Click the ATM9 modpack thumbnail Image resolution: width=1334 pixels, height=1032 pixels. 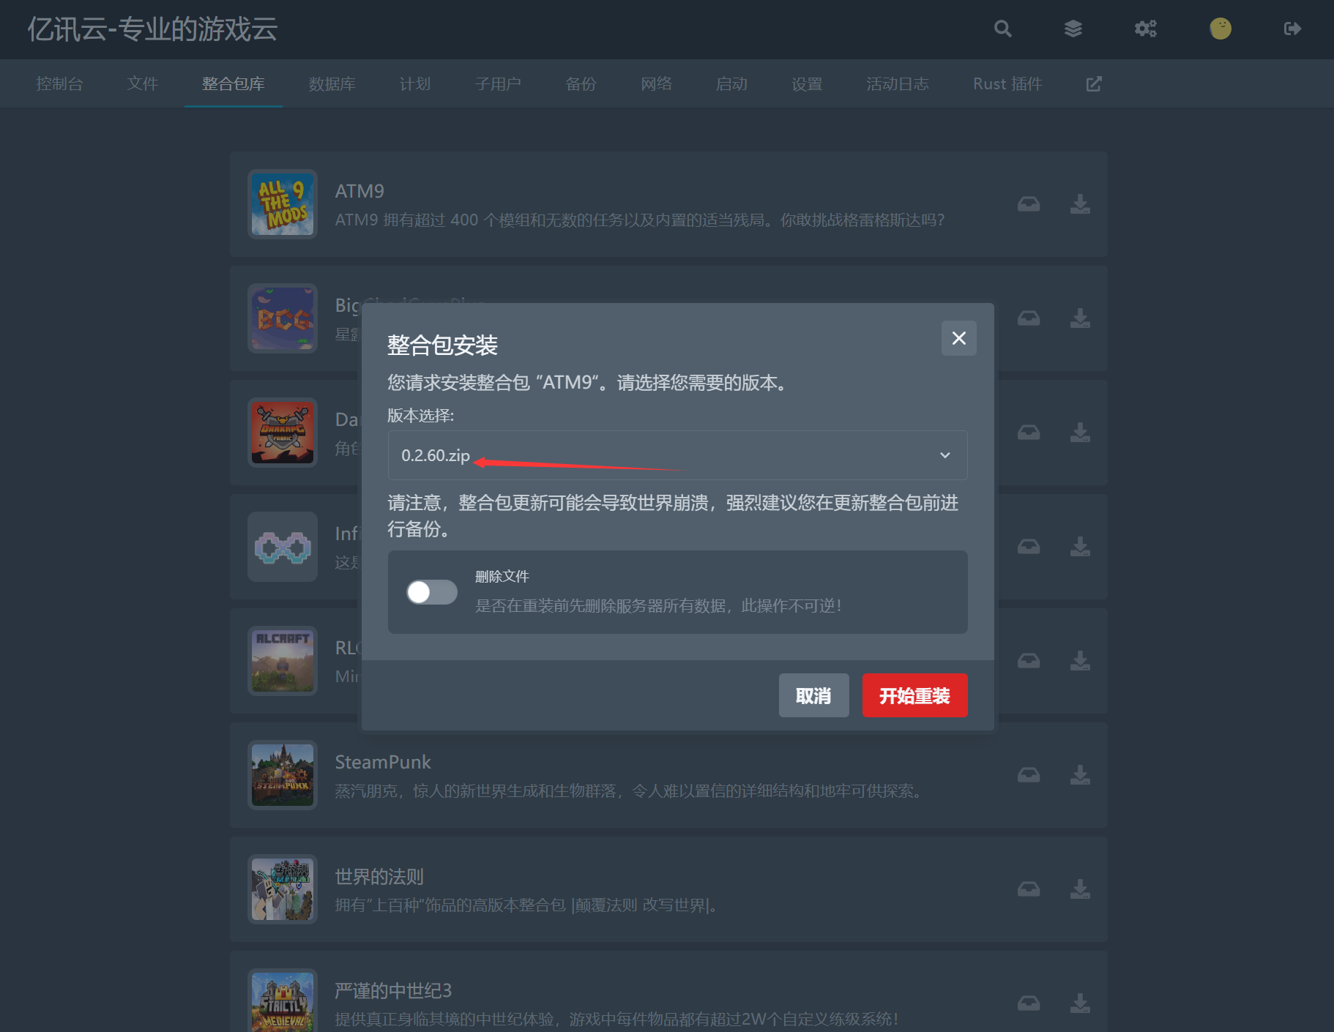pos(283,204)
